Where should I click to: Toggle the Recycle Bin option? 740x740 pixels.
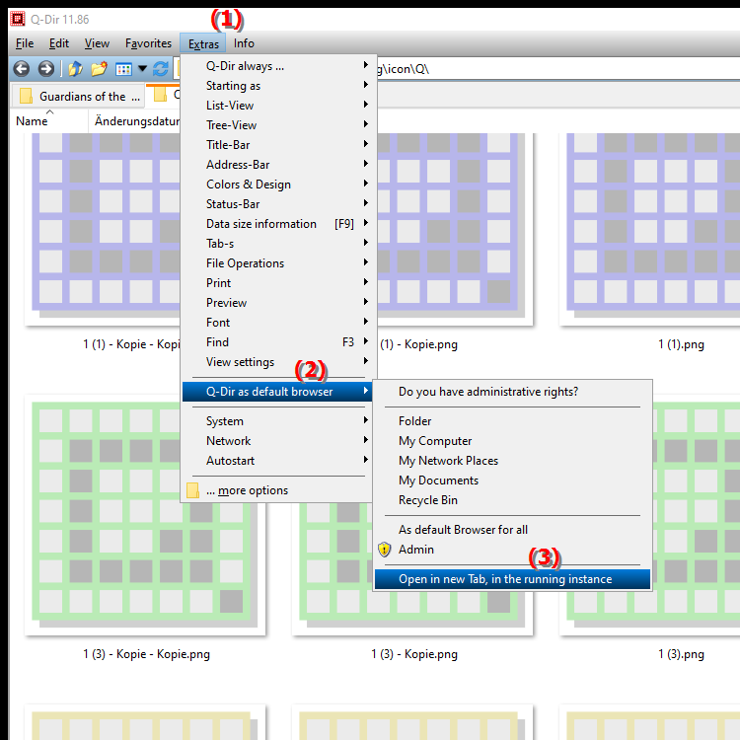click(x=512, y=500)
